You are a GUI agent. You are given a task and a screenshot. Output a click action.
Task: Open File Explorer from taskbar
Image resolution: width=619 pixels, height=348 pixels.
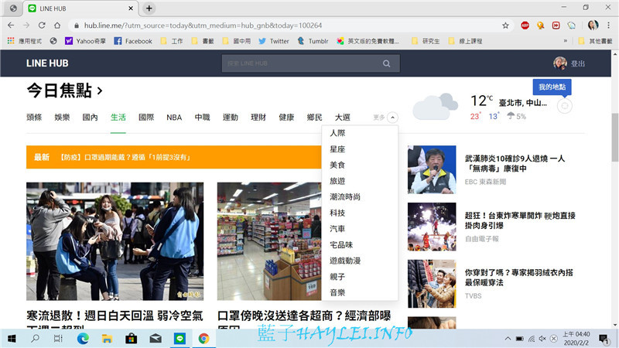pos(107,339)
